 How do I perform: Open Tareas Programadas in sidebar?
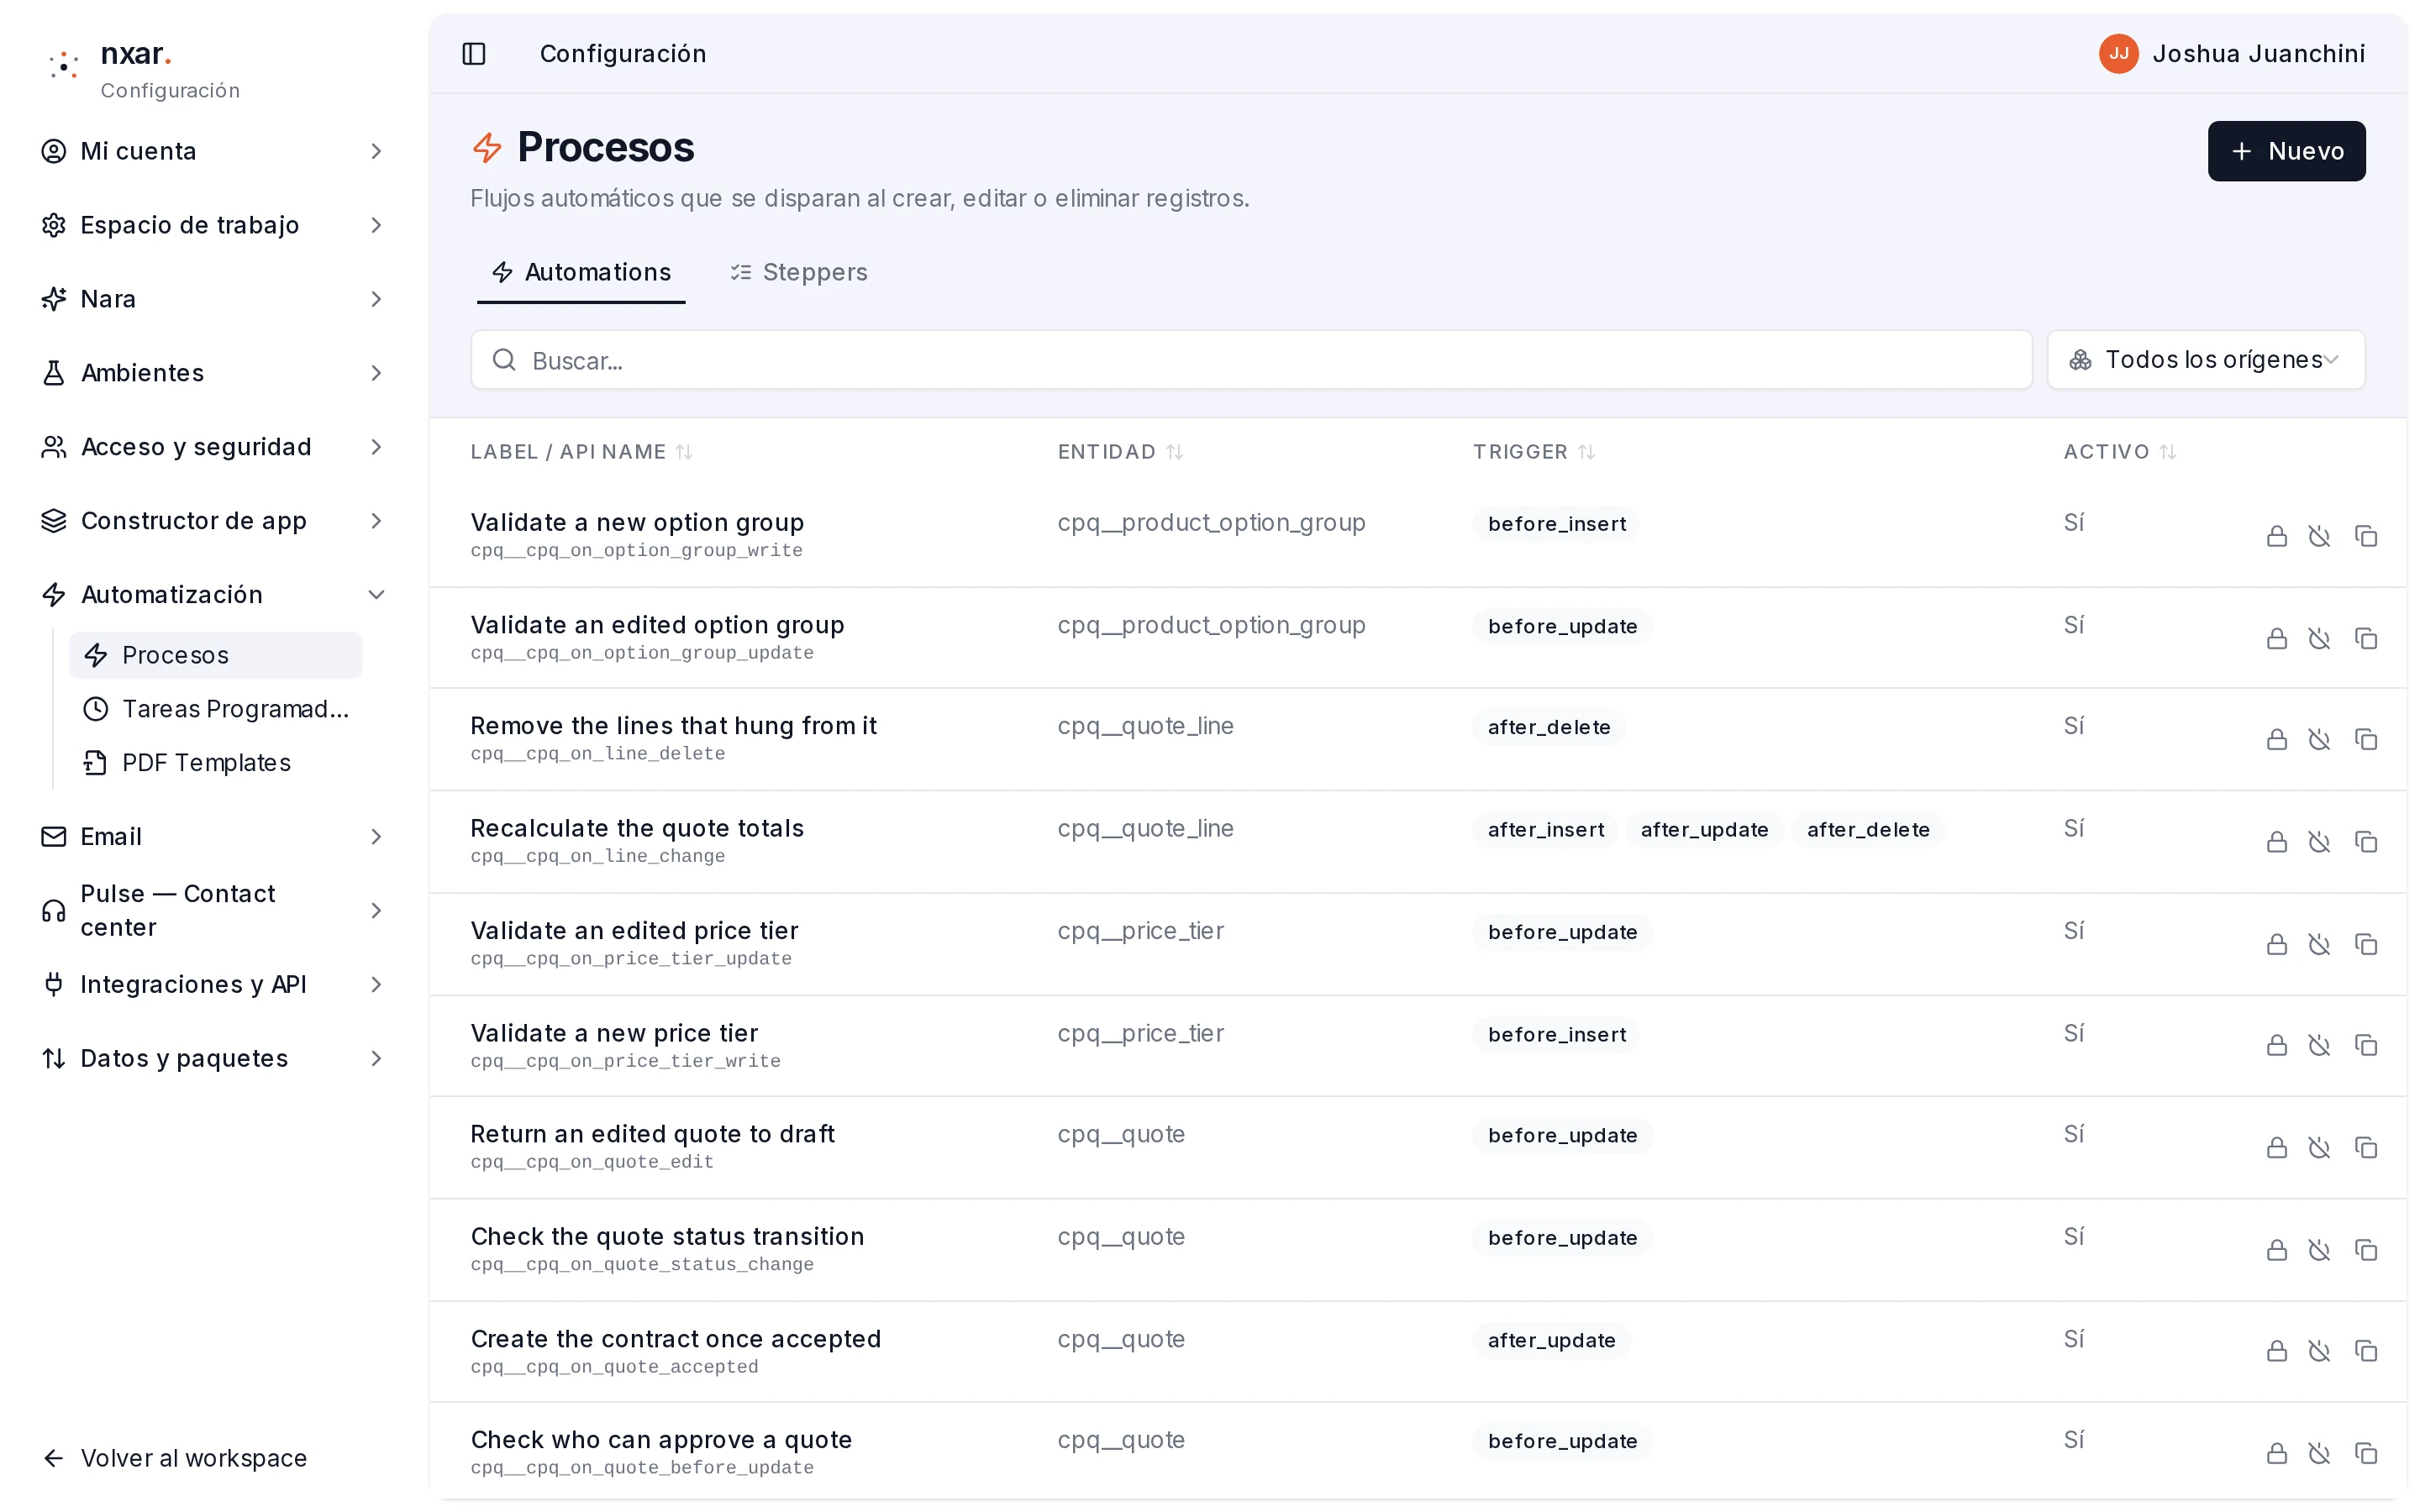(x=216, y=709)
